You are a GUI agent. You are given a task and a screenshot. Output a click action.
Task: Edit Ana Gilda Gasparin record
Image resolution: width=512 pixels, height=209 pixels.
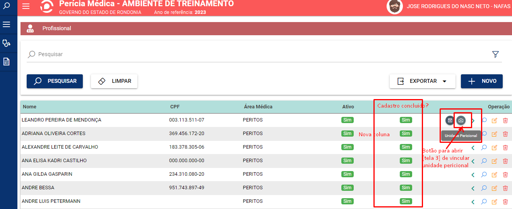pyautogui.click(x=494, y=175)
